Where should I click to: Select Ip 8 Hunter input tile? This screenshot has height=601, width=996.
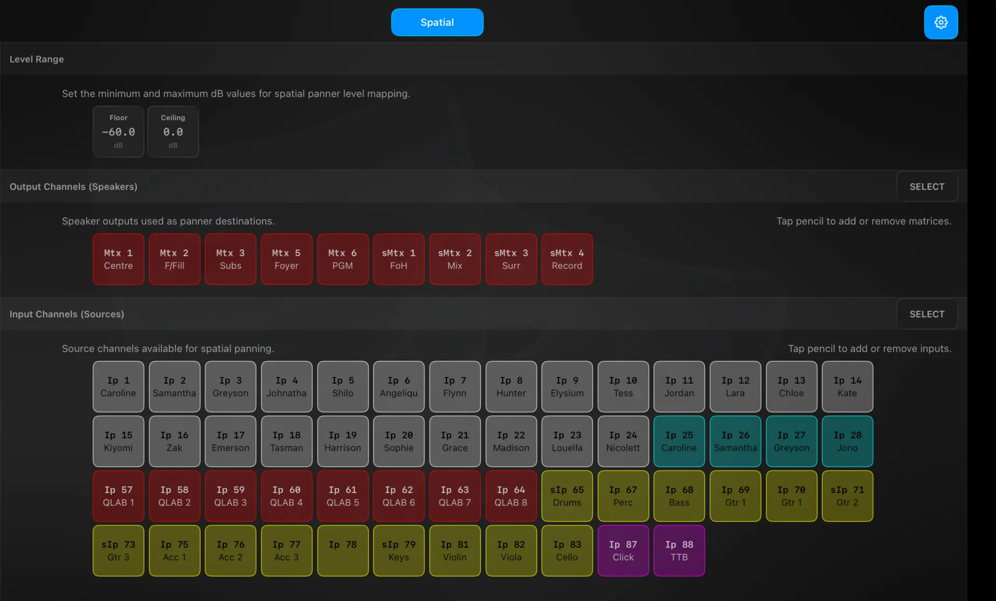(511, 387)
